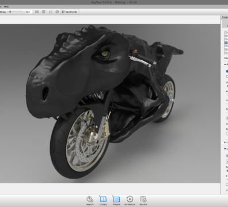Click the Import icon in bottom toolbar
Image resolution: width=228 pixels, height=207 pixels.
click(x=90, y=201)
